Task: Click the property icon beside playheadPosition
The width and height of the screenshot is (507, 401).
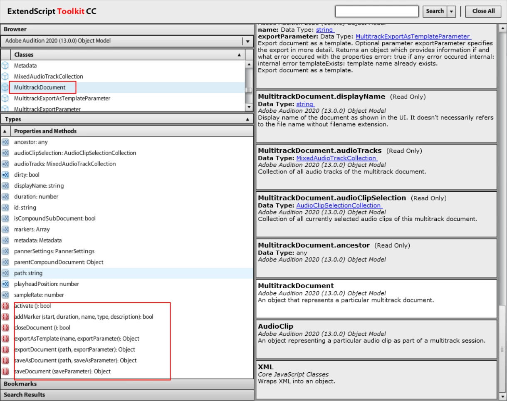Action: (5, 284)
